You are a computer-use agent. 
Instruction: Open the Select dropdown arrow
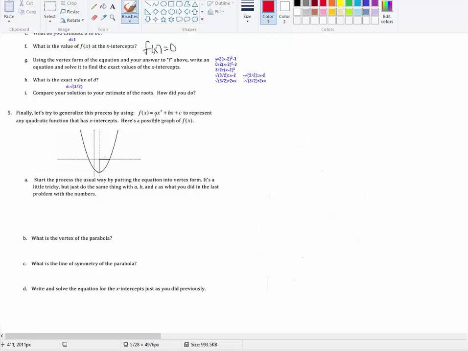(x=50, y=22)
